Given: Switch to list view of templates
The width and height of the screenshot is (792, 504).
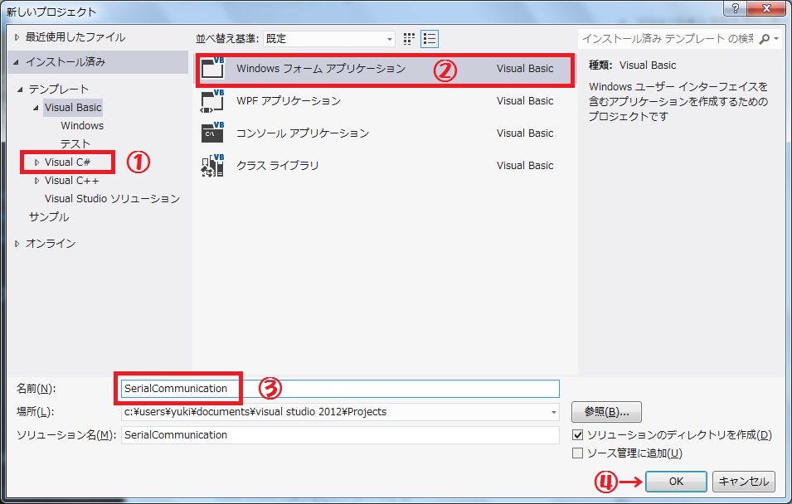Looking at the screenshot, I should click(x=430, y=39).
